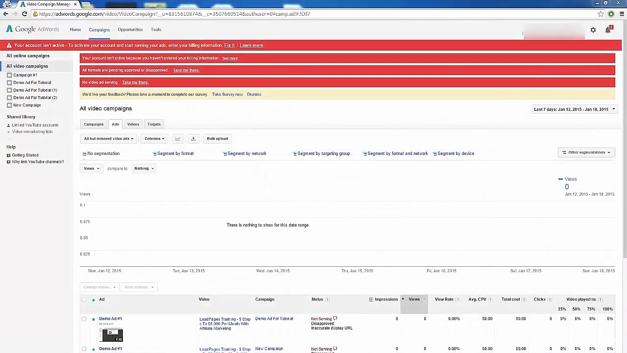Toggle the chart view icon
627x353 pixels.
pyautogui.click(x=178, y=139)
